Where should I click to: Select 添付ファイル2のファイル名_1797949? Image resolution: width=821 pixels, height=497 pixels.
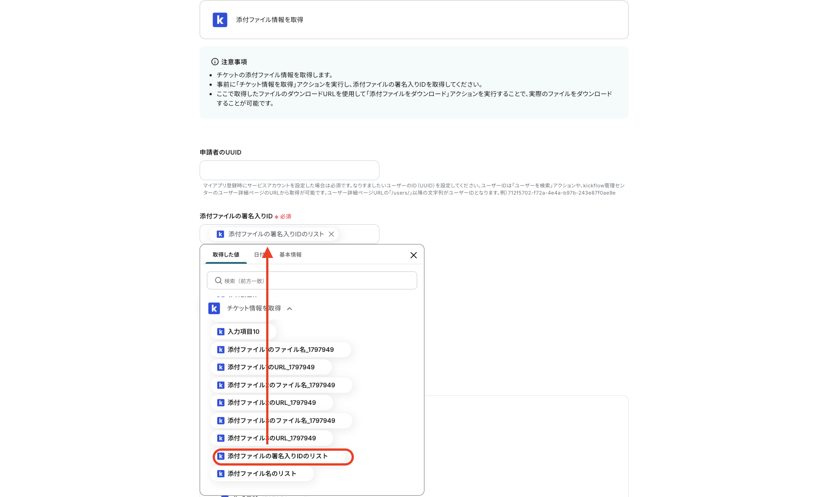[281, 385]
